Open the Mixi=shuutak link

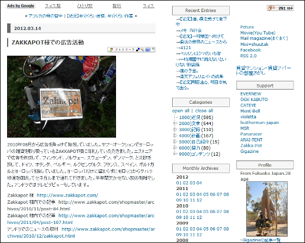pos(254,44)
